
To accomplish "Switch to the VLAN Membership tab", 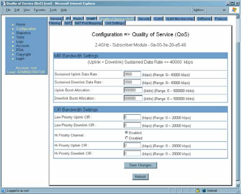I will click(x=179, y=19).
